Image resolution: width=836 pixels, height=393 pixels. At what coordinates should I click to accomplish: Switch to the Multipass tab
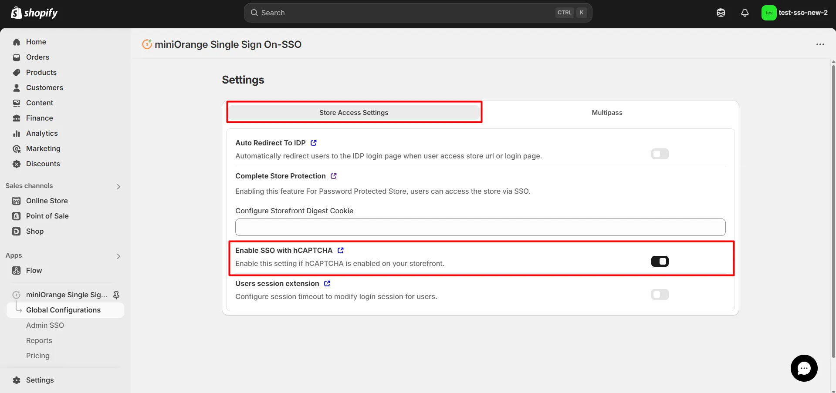[607, 112]
